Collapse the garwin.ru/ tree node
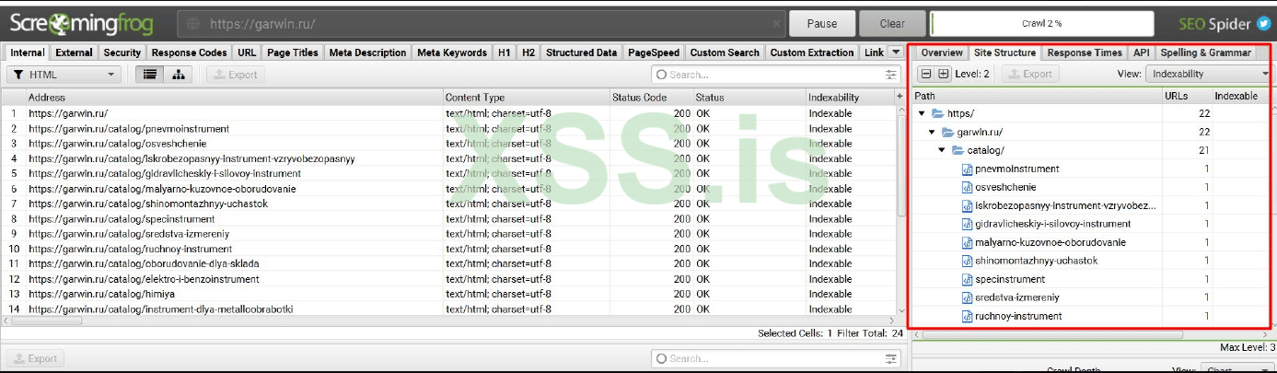This screenshot has height=373, width=1277. pyautogui.click(x=933, y=133)
